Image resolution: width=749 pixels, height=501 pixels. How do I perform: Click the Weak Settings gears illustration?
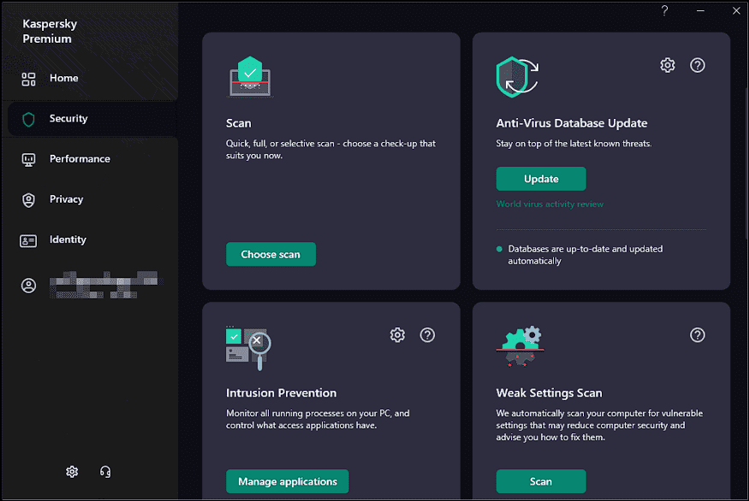[520, 346]
